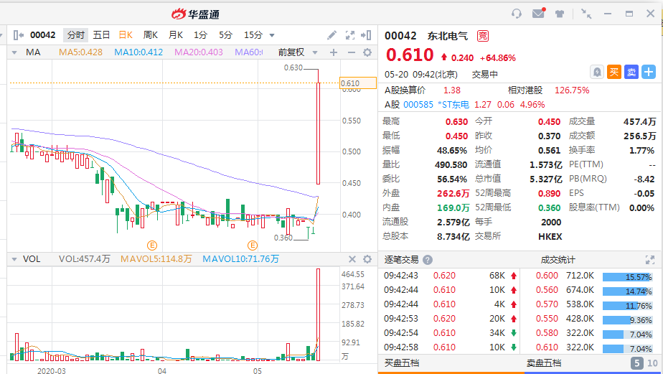Click the 成交统计 trade statistics header
The height and width of the screenshot is (374, 663).
[x=558, y=260]
